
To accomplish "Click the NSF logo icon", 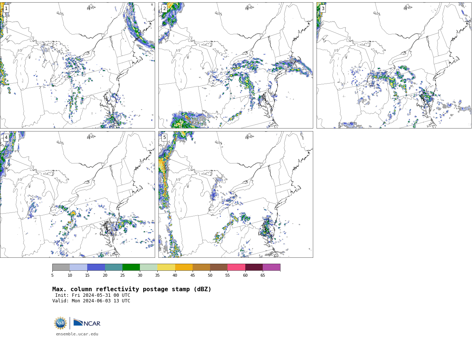I will [x=60, y=323].
